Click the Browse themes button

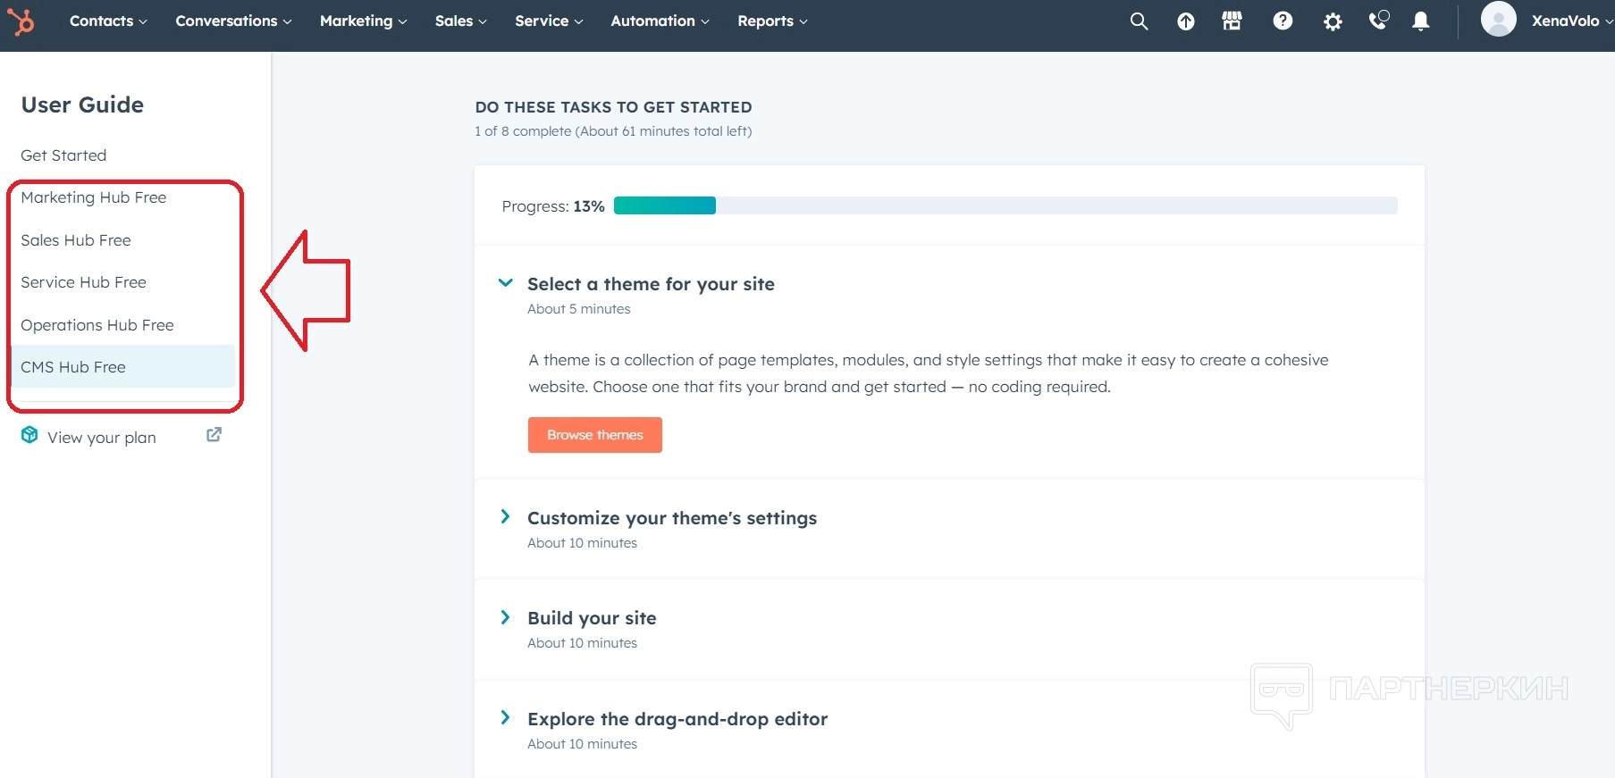click(x=594, y=435)
